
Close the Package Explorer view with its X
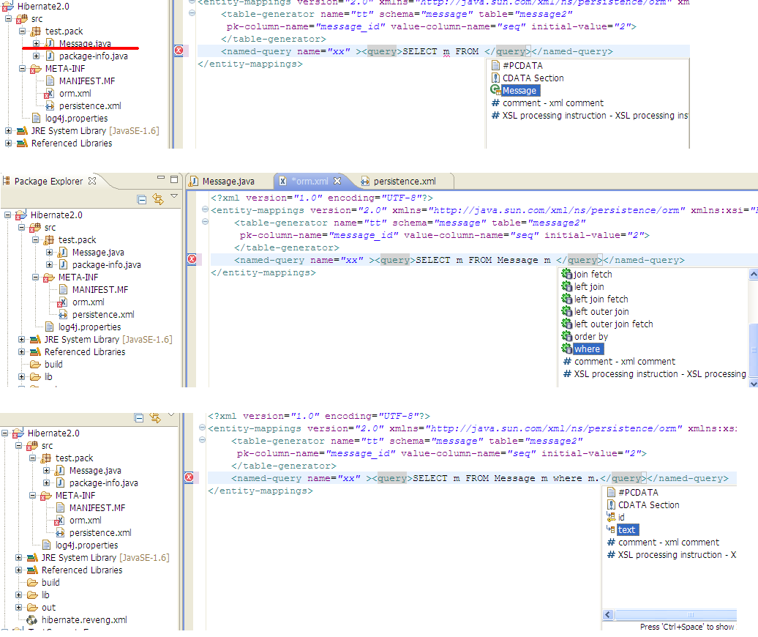pos(92,180)
